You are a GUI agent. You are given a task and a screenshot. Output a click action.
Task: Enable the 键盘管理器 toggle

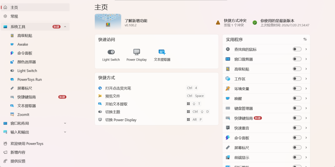[297, 108]
